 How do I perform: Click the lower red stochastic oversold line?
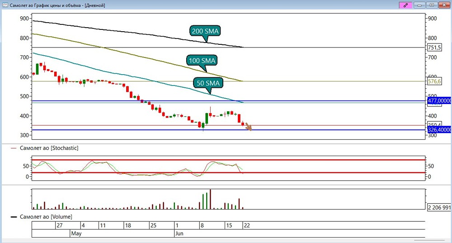[x=228, y=172]
